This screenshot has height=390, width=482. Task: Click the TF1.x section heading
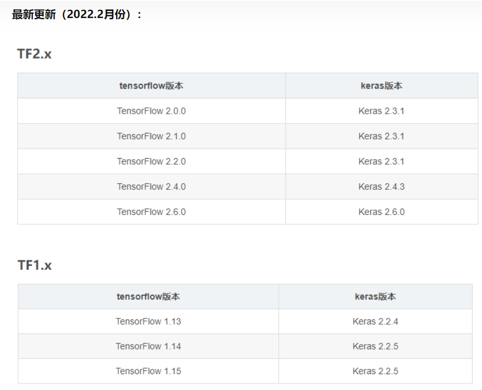35,265
